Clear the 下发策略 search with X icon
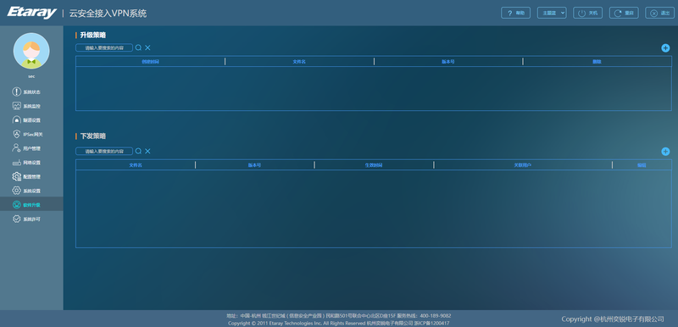The image size is (678, 327). point(147,151)
